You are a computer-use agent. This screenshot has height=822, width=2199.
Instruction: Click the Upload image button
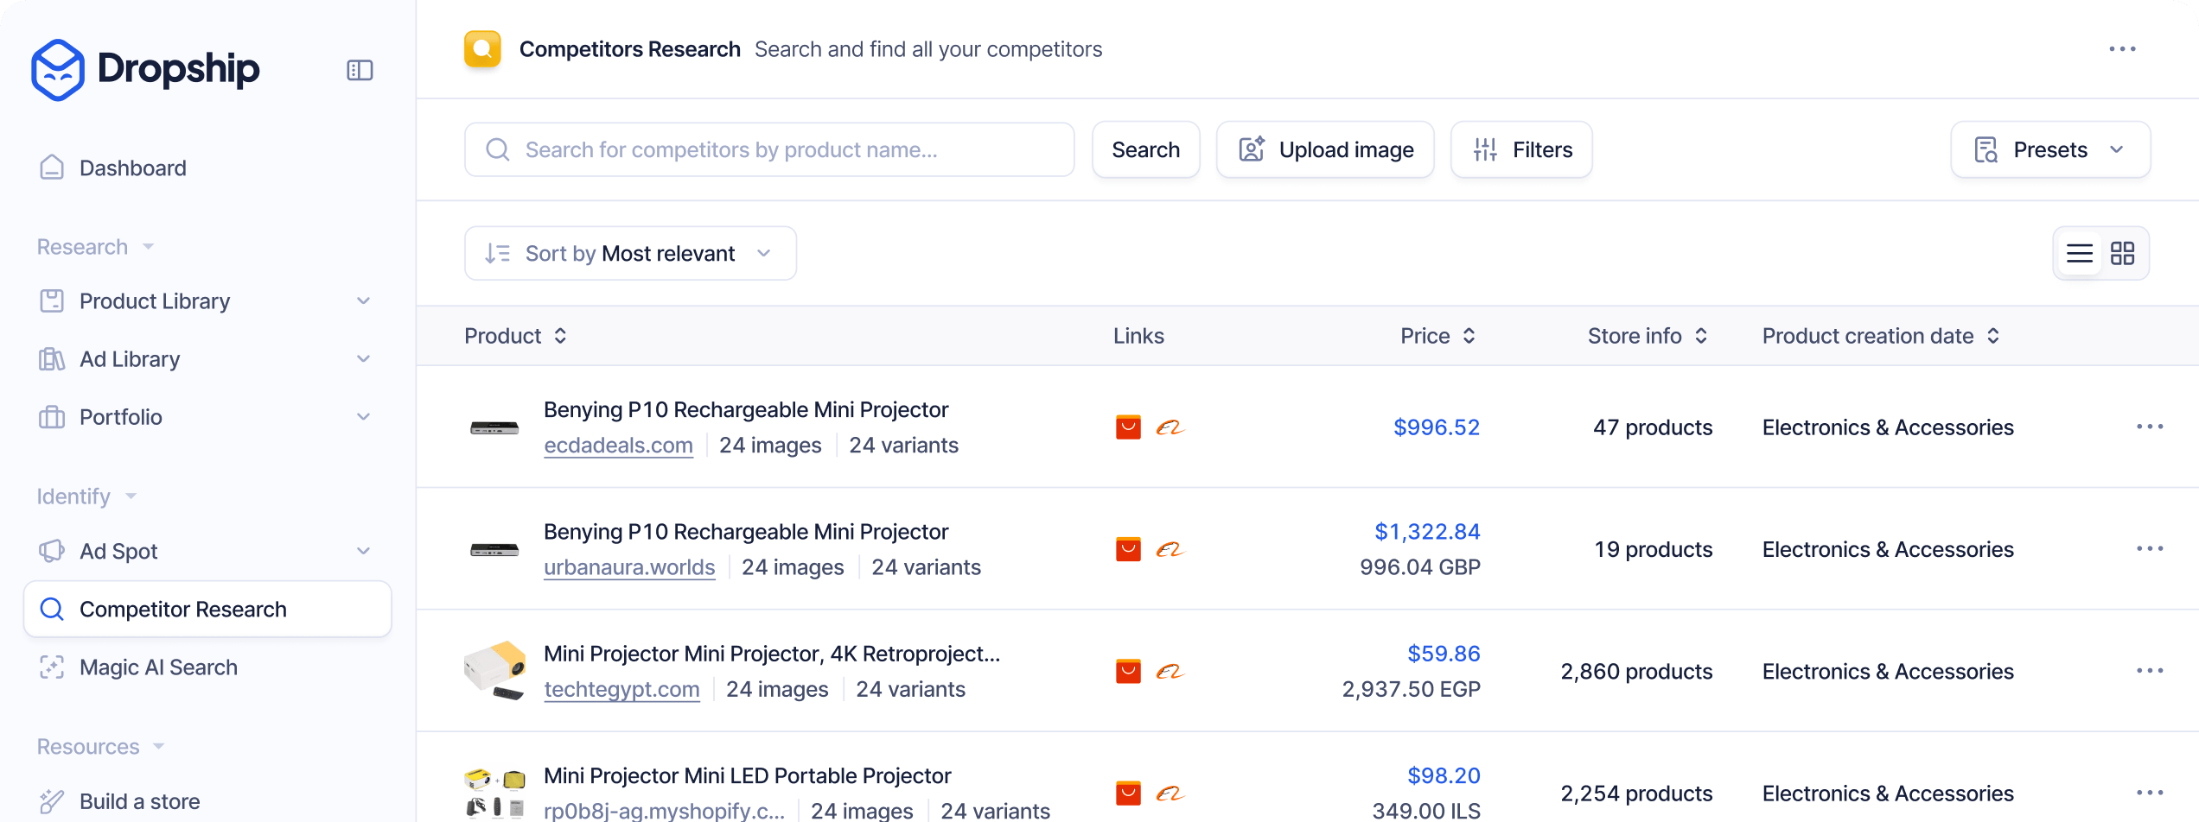(x=1325, y=150)
